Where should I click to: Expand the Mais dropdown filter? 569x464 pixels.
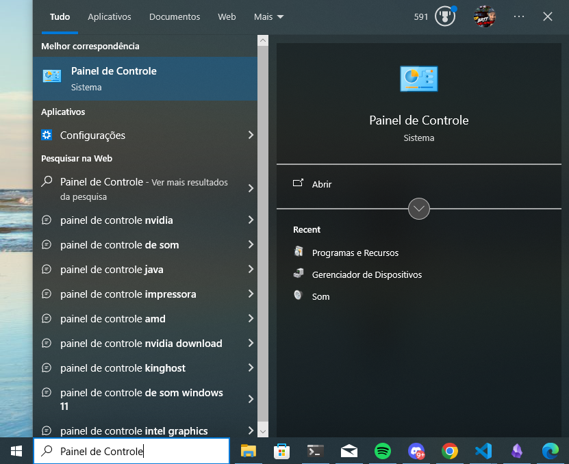[x=268, y=16]
